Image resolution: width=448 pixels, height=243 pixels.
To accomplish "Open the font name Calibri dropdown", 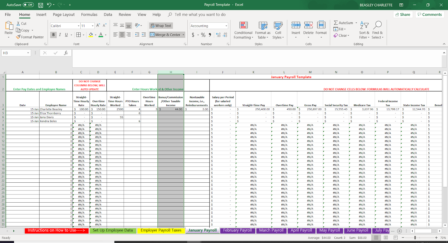I will click(x=78, y=26).
